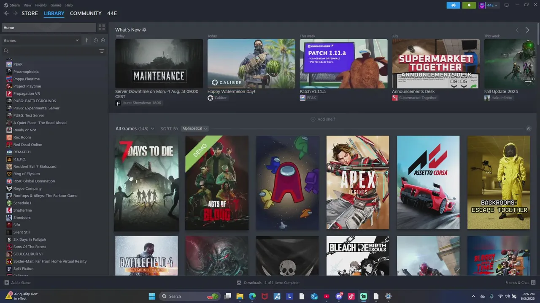Collapse the All Games shelf

tap(529, 129)
